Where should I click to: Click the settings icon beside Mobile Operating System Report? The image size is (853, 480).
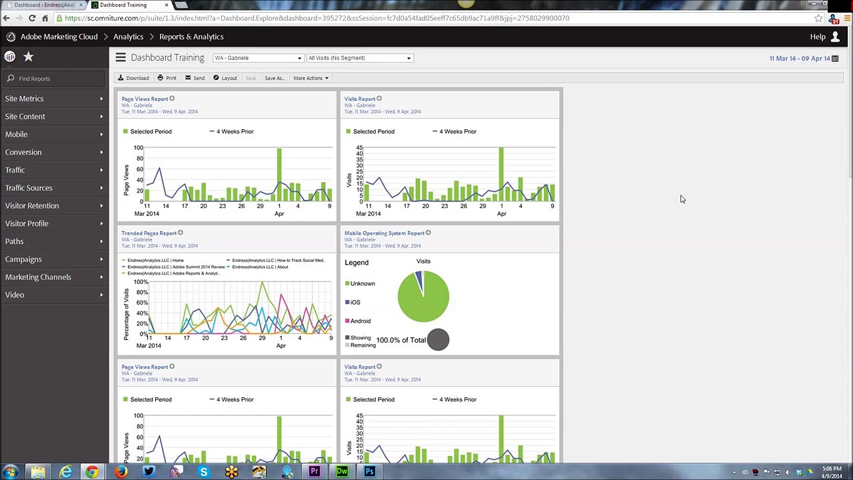(x=428, y=233)
